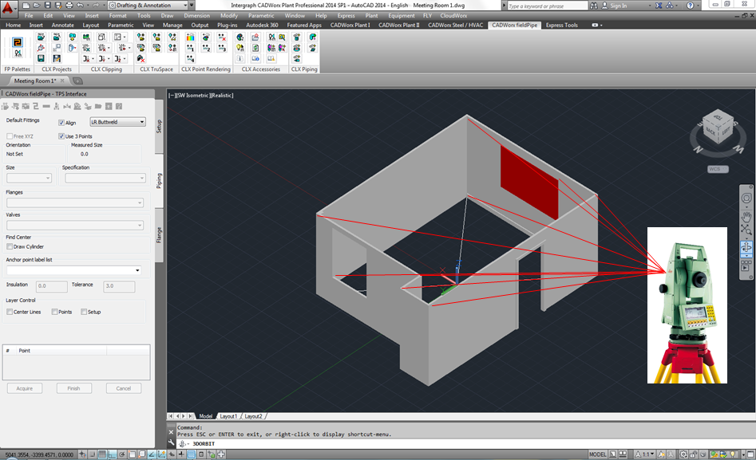Toggle MODEL space button in status bar

(597, 454)
